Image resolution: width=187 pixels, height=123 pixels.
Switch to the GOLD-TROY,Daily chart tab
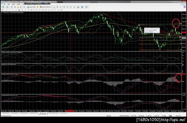(53, 113)
